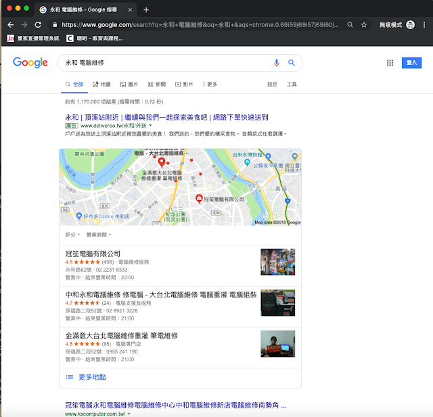Viewport: 433px width, 417px height.
Task: Open Chrome's three-dot menu
Action: (x=424, y=24)
